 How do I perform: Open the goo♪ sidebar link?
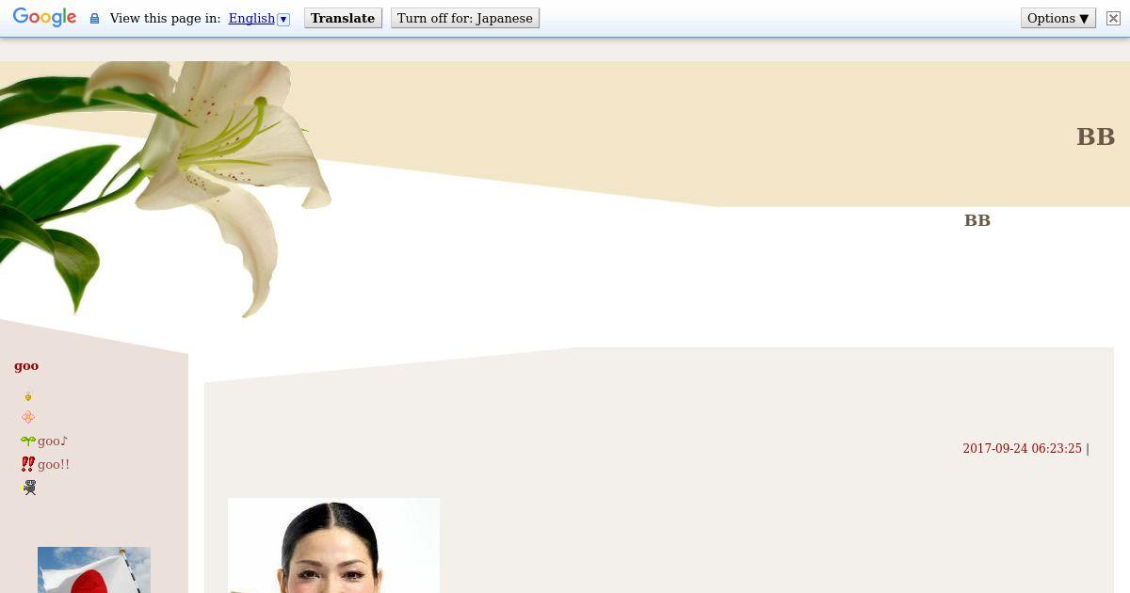tap(53, 441)
